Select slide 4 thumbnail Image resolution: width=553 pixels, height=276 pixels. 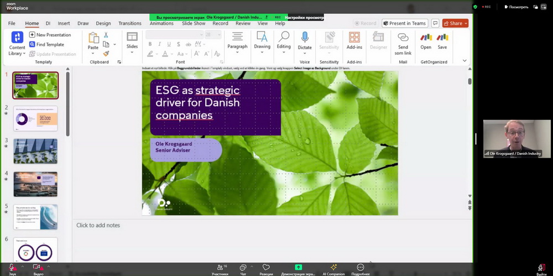35,184
